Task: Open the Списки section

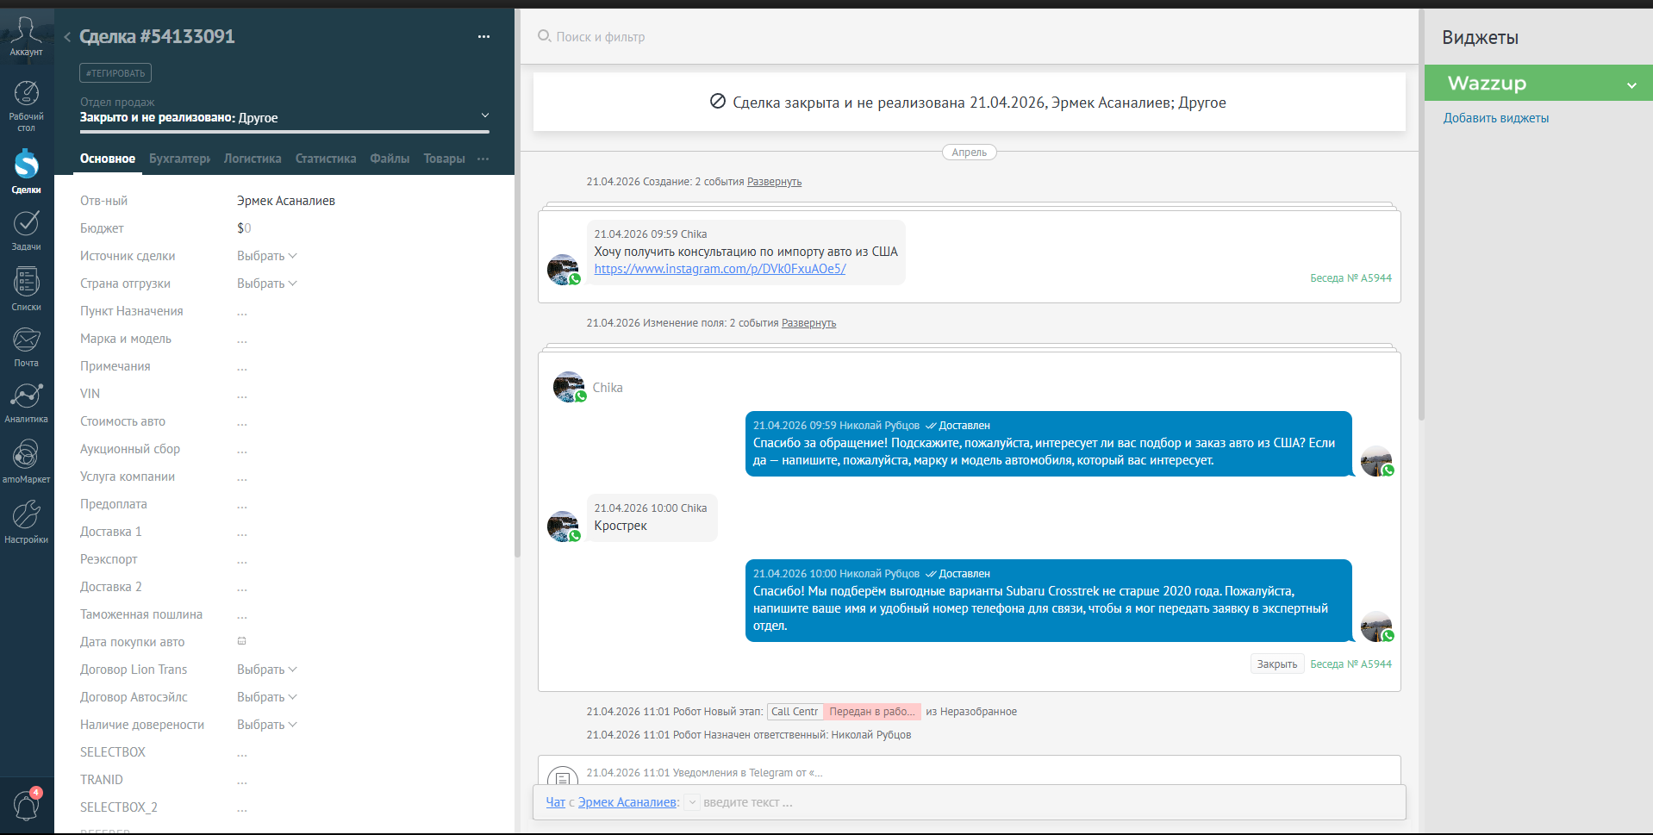Action: click(26, 289)
